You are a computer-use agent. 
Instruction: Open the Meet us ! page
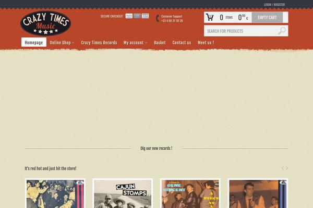206,43
